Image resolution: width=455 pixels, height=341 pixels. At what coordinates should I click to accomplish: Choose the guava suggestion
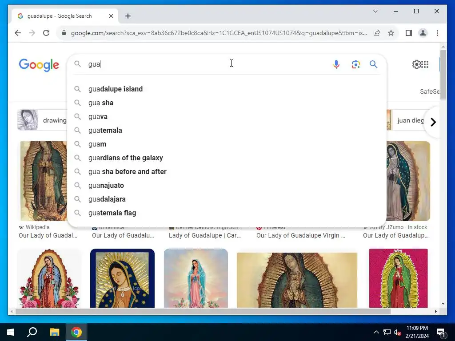coord(227,117)
